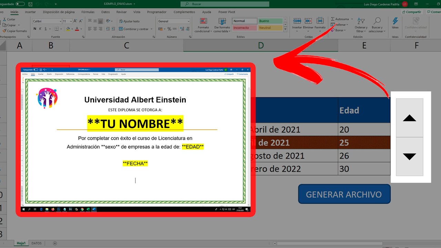Screen dimensions: 441x248
Task: Click the Save icon in title bar
Action: 31,4
